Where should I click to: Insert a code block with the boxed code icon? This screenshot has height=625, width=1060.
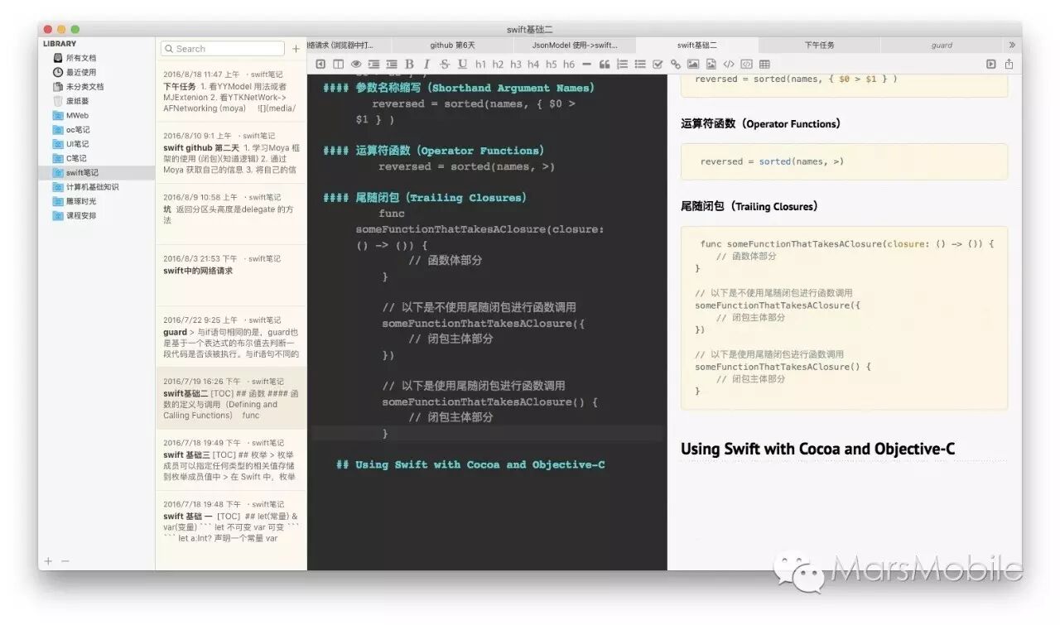[x=746, y=64]
